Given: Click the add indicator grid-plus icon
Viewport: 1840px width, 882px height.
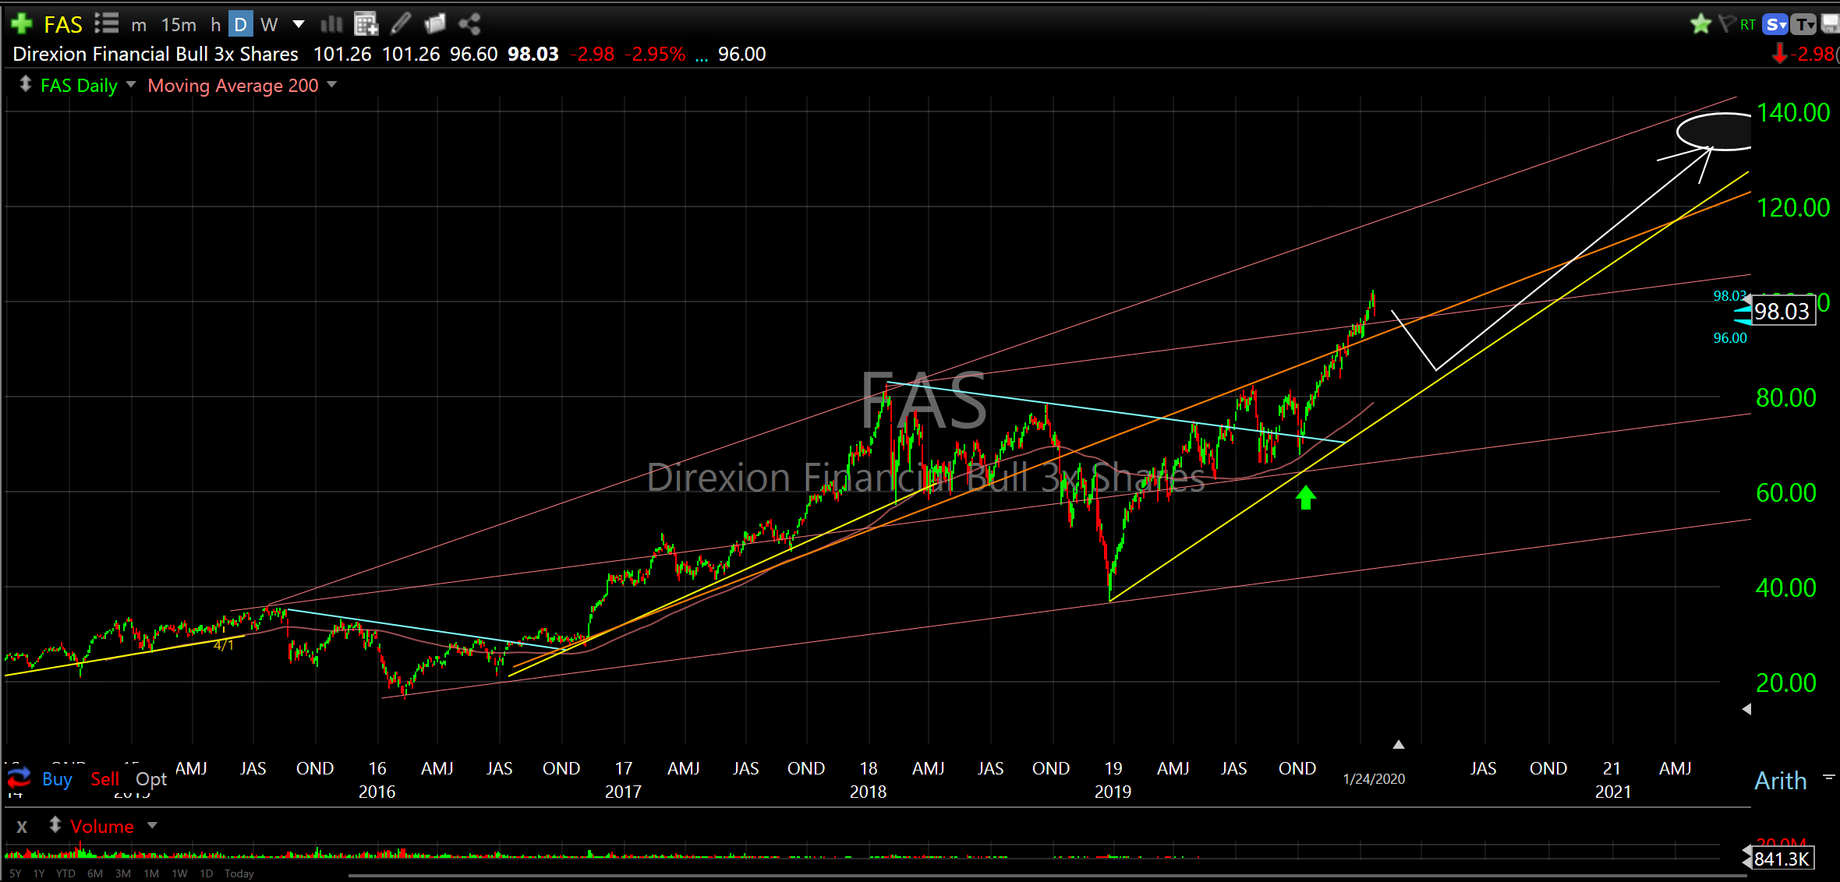Looking at the screenshot, I should (x=366, y=24).
